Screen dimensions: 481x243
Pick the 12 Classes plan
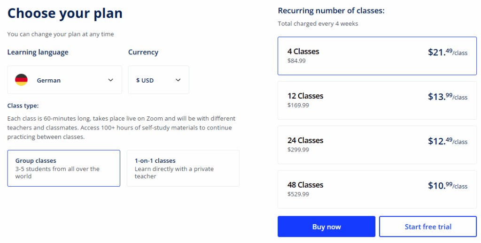click(x=377, y=100)
